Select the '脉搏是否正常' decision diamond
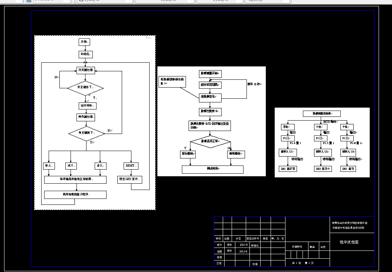This screenshot has width=392, height=272. (210, 141)
